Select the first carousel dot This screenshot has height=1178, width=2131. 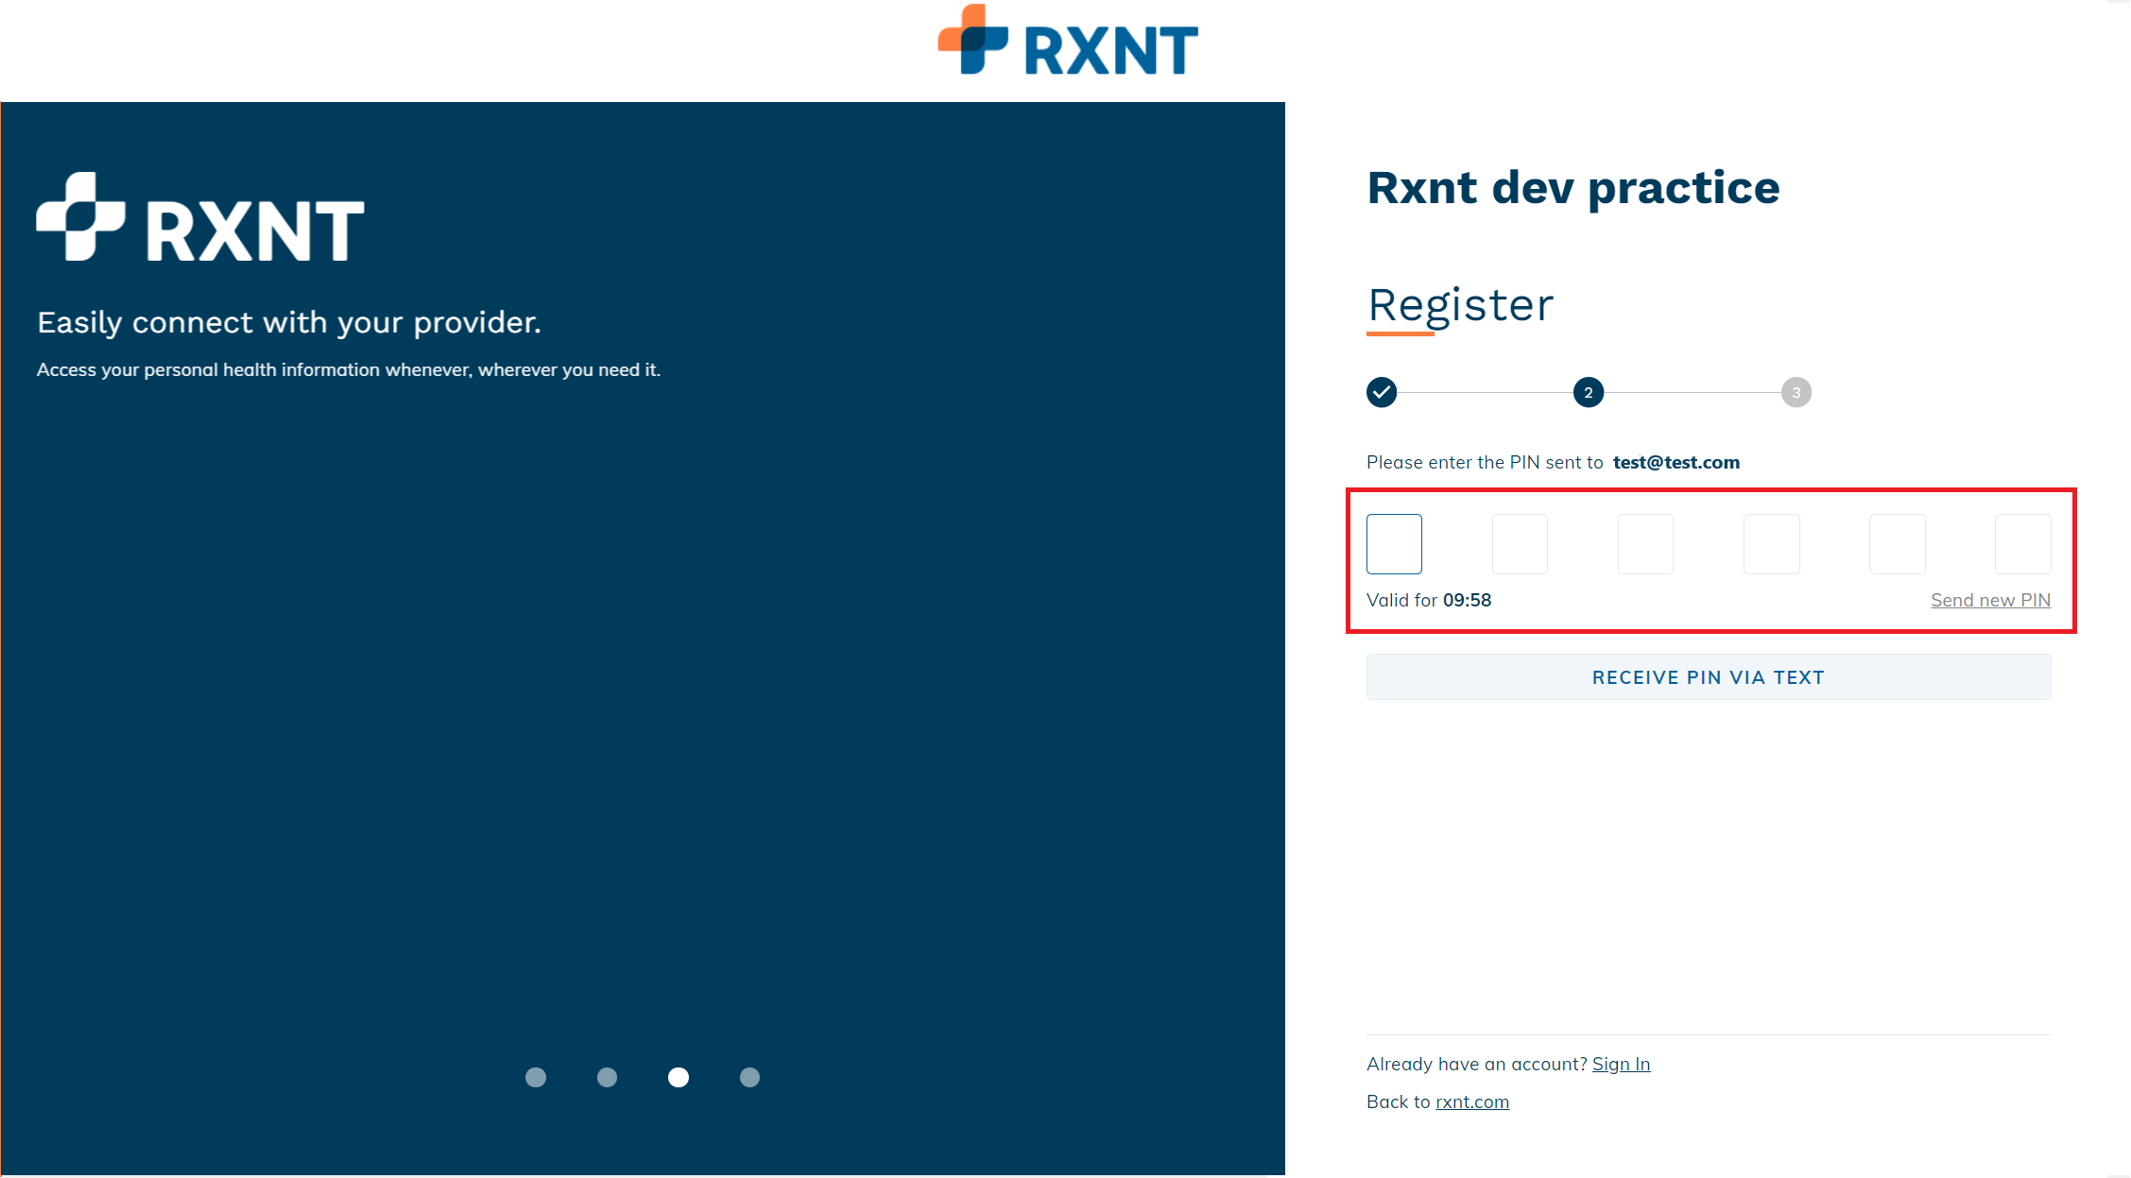(536, 1077)
